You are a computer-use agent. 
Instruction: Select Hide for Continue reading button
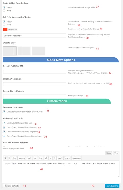click(x=4, y=25)
